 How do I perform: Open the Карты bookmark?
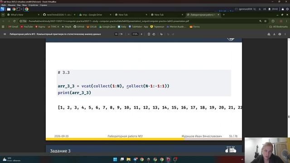coord(40,27)
